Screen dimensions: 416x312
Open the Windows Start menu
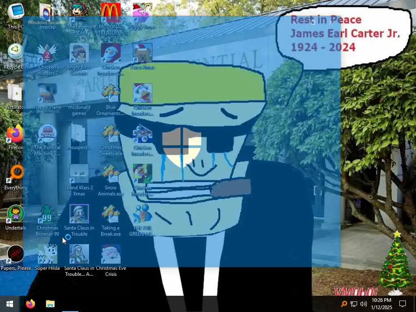point(10,304)
